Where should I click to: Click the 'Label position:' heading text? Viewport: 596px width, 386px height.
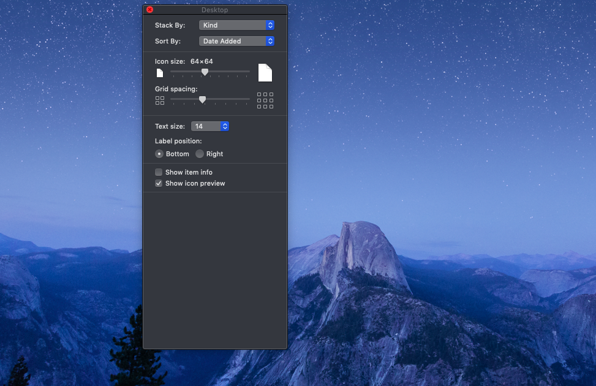178,141
